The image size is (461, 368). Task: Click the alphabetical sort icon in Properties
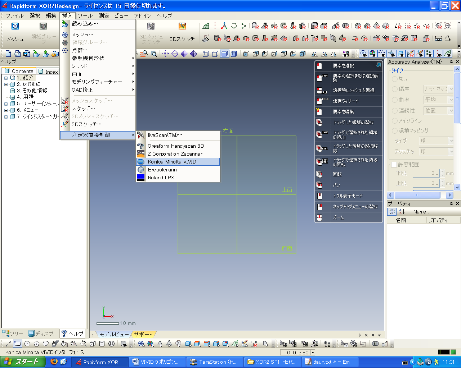pyautogui.click(x=402, y=212)
